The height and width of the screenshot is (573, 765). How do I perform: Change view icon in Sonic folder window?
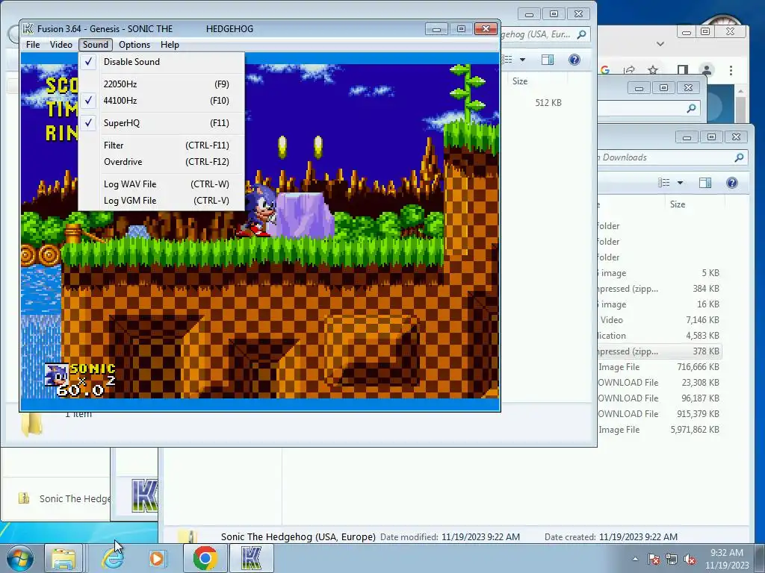(x=507, y=60)
